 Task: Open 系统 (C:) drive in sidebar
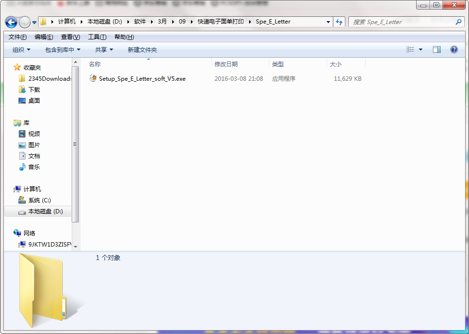tap(39, 200)
